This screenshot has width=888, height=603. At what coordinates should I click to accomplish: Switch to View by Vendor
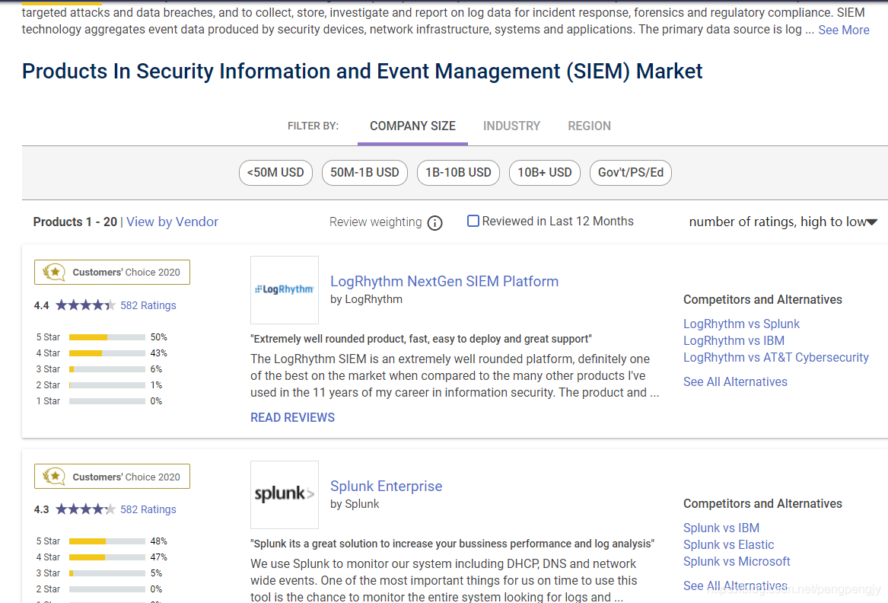(x=172, y=222)
